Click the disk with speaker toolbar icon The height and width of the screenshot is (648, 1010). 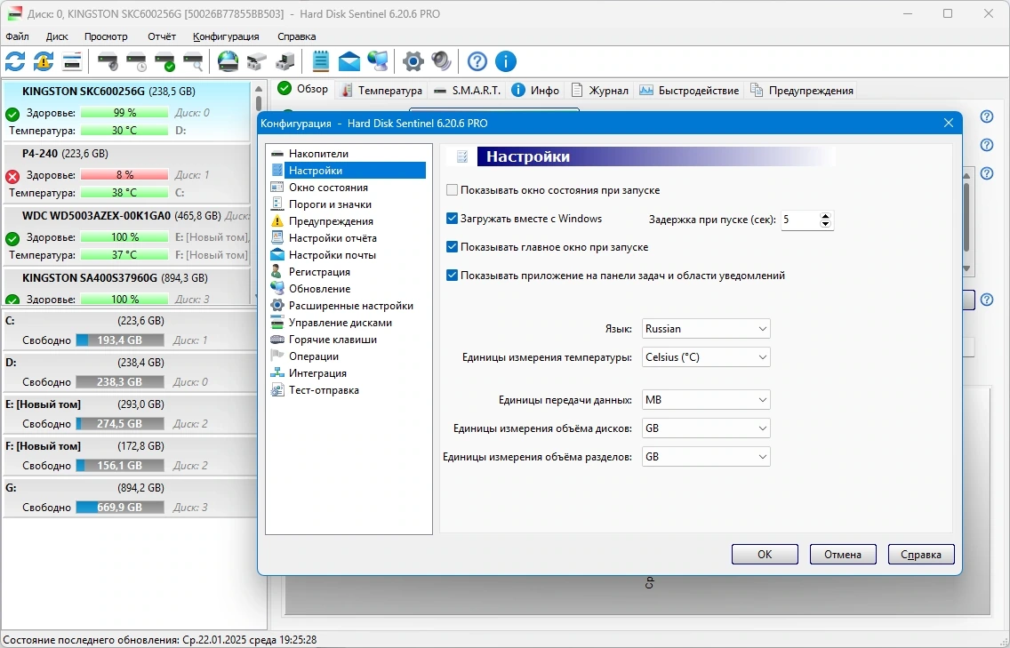[108, 62]
